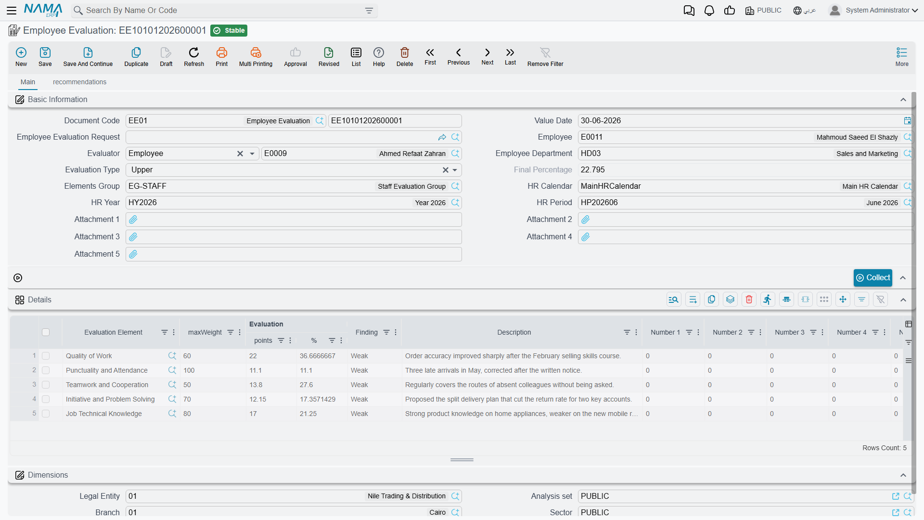This screenshot has width=924, height=520.
Task: Open the More toolbar menu
Action: (902, 56)
